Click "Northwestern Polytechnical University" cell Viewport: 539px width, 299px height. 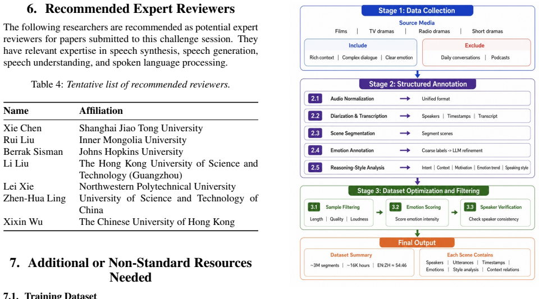[x=157, y=187]
